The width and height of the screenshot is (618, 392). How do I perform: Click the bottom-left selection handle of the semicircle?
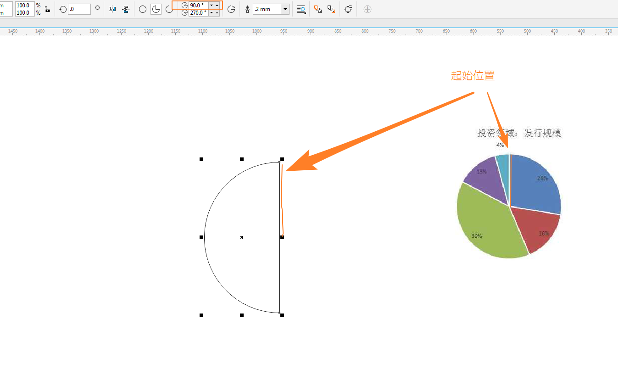click(201, 315)
